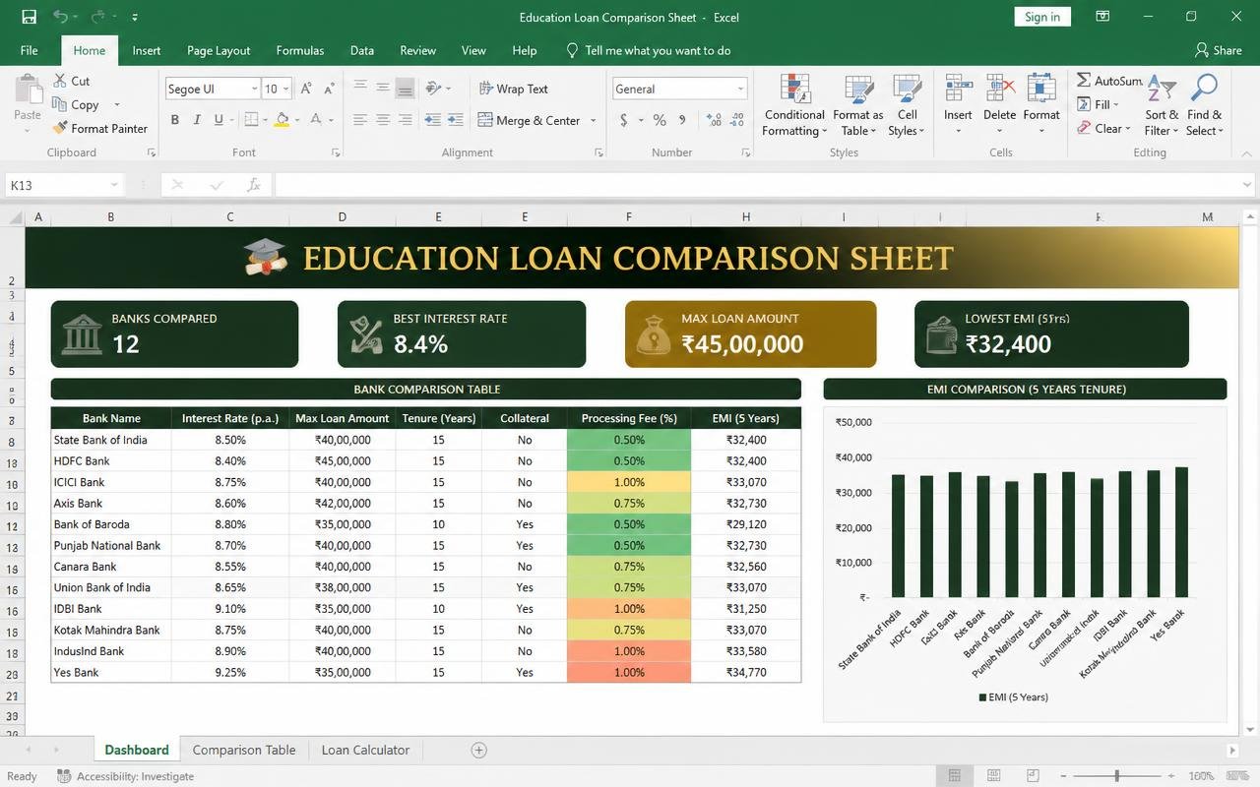The image size is (1260, 787).
Task: Click Insert cells button
Action: click(958, 105)
